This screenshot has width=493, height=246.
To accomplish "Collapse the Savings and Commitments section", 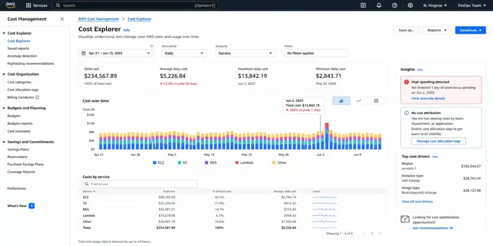I will [4, 142].
